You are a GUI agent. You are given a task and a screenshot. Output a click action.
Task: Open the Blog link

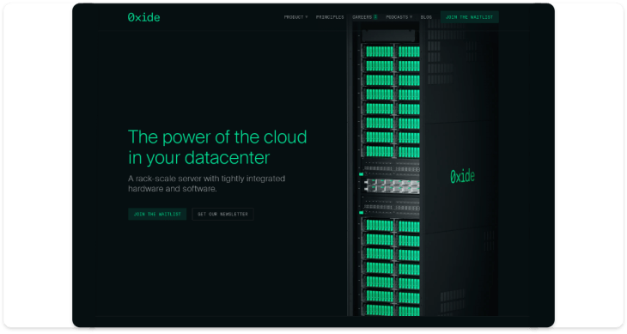click(x=426, y=17)
